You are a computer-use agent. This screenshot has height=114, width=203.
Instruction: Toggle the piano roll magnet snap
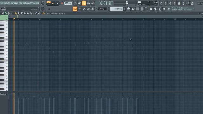pos(6,13)
